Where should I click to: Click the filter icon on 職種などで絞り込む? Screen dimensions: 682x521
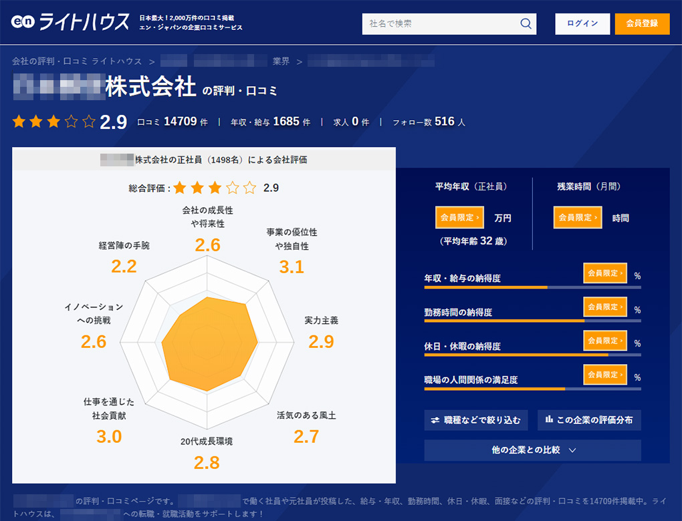435,420
